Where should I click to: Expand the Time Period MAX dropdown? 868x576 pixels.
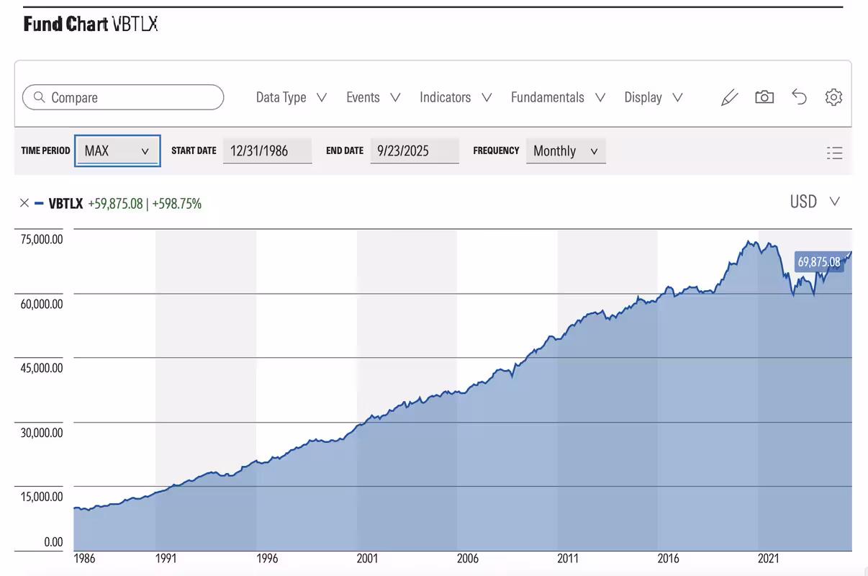[117, 150]
